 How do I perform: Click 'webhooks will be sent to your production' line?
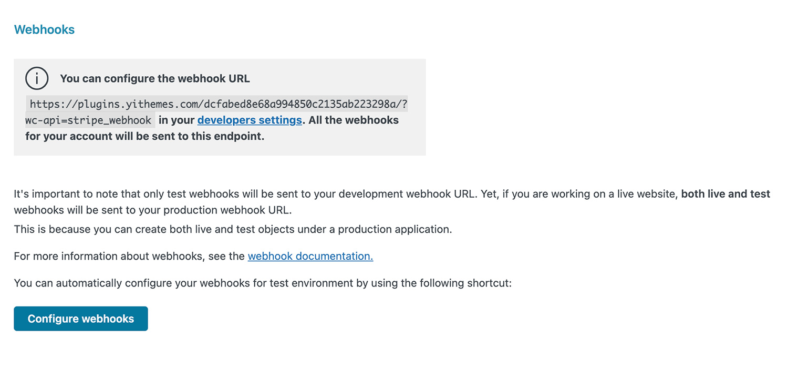[152, 210]
